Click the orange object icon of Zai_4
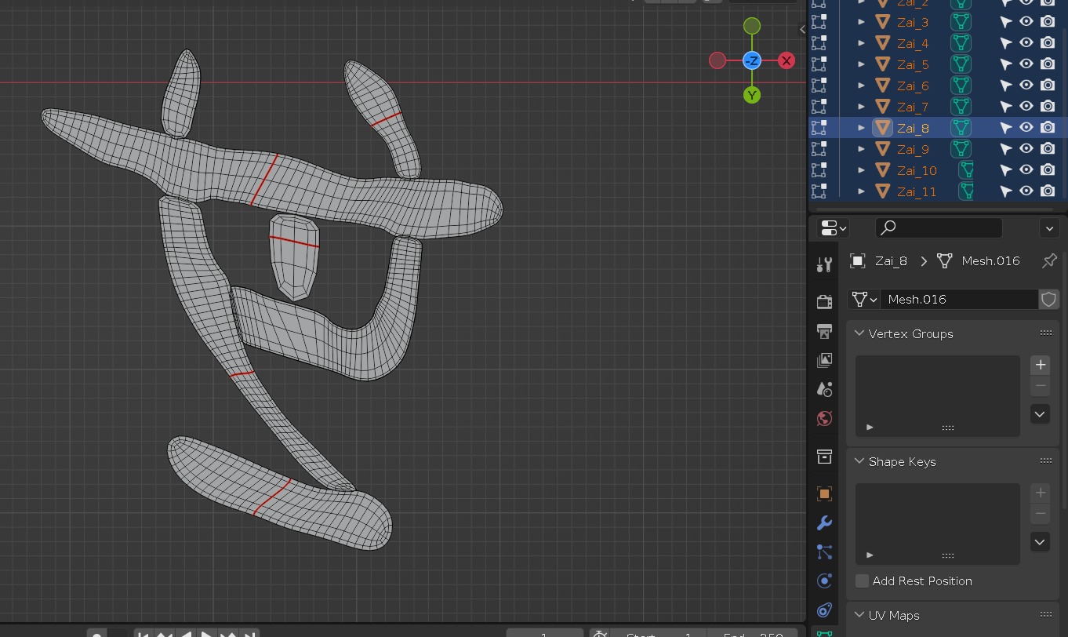Image resolution: width=1068 pixels, height=637 pixels. 883,43
